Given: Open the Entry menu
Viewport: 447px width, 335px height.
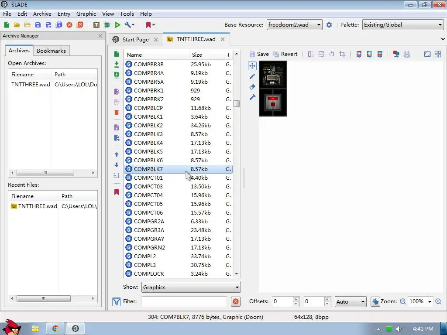Looking at the screenshot, I should point(64,14).
